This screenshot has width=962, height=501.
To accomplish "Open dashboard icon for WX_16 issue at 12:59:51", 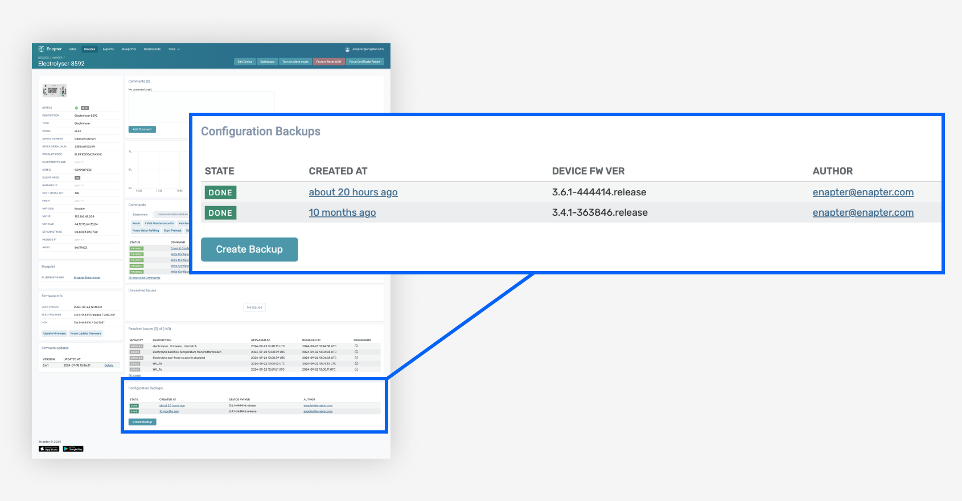I will coord(356,369).
